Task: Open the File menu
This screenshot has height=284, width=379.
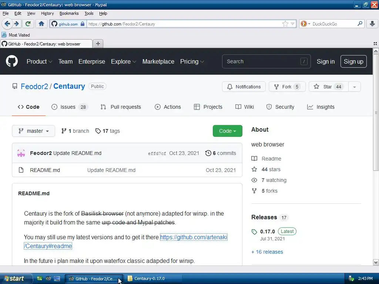Action: click(6, 13)
